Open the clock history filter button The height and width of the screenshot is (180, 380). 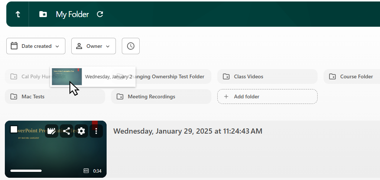[x=131, y=46]
